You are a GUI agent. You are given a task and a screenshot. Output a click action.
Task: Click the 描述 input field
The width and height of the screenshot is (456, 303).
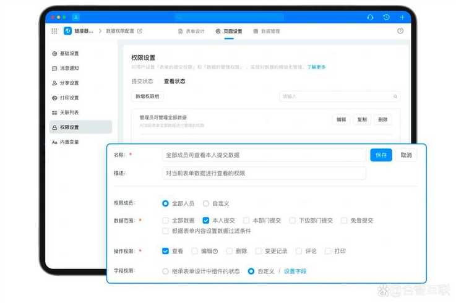coord(264,173)
